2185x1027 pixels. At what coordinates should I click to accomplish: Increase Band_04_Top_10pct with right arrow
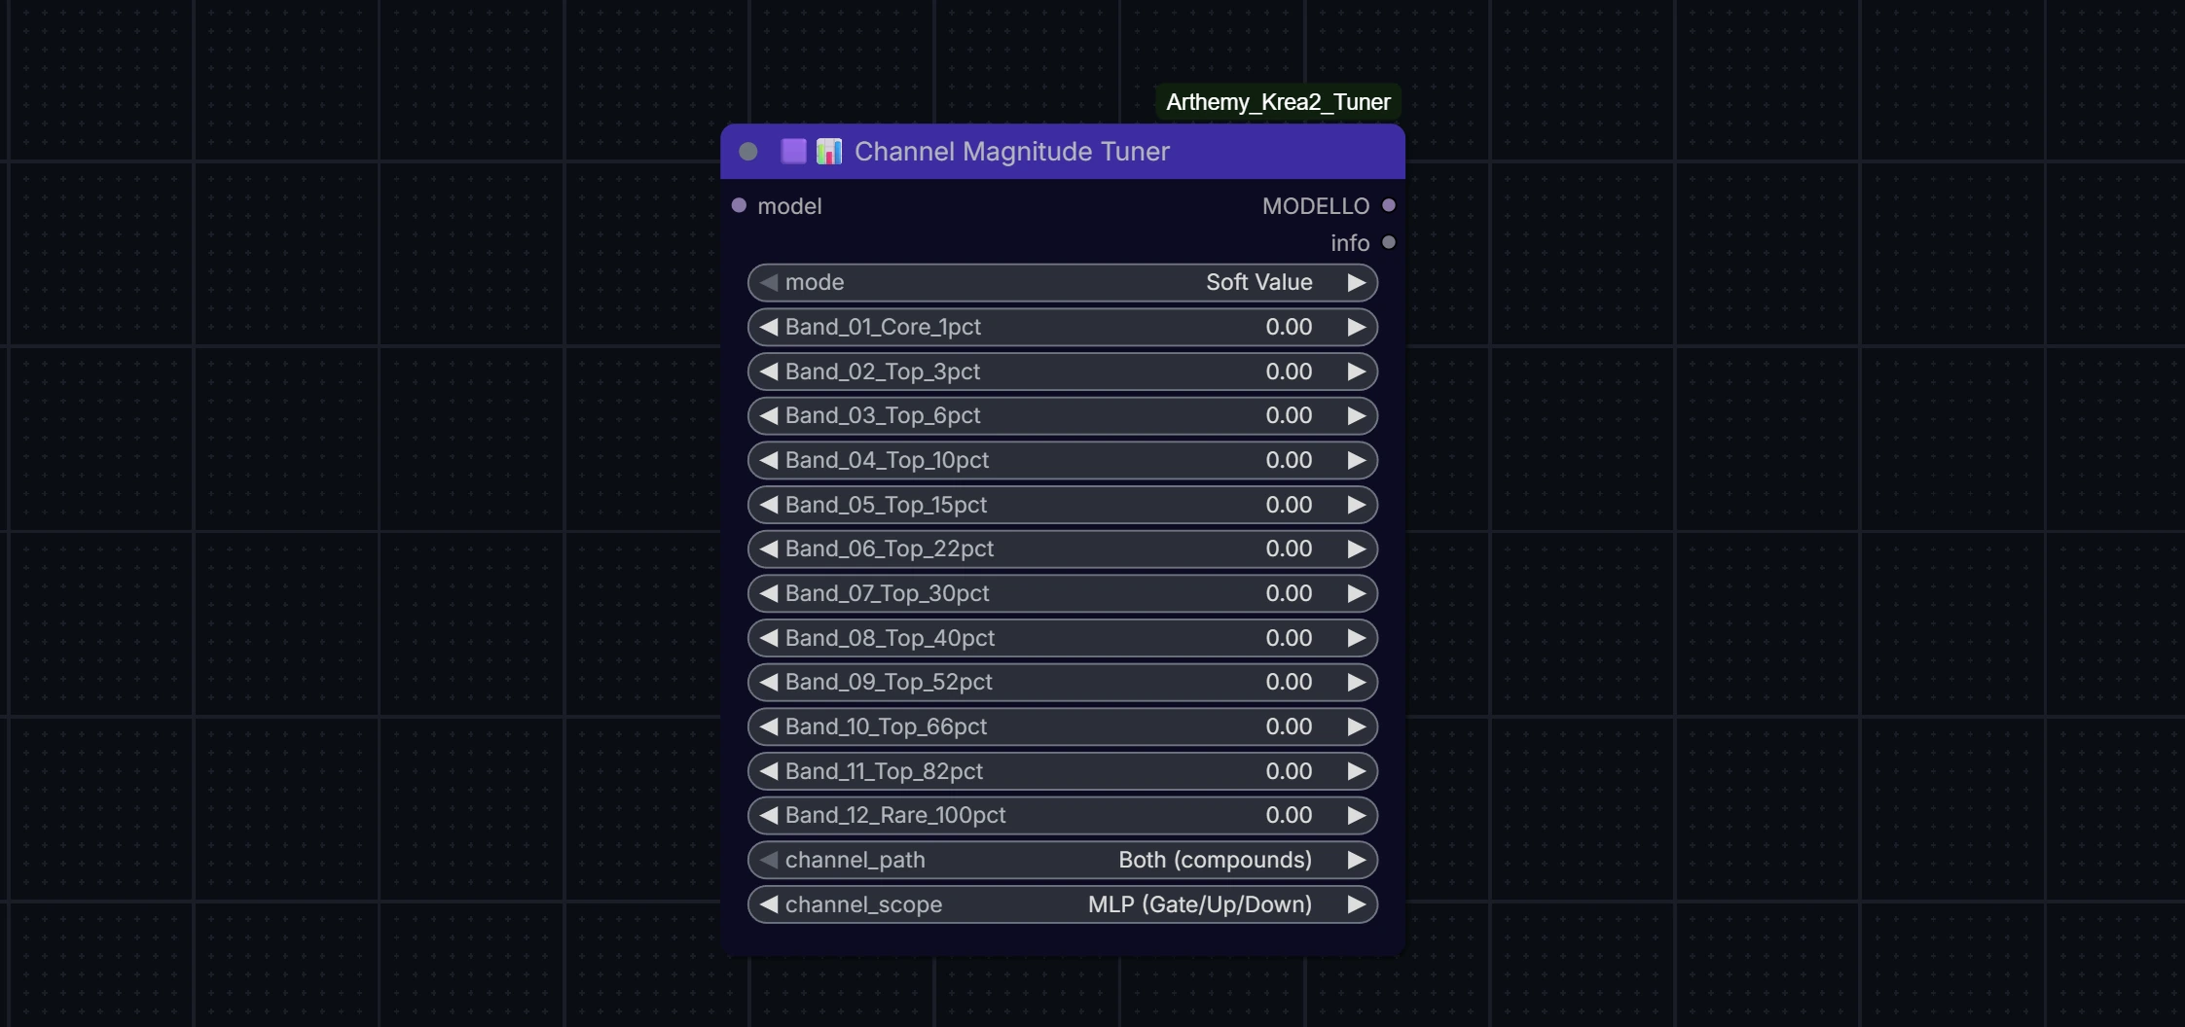[1356, 460]
